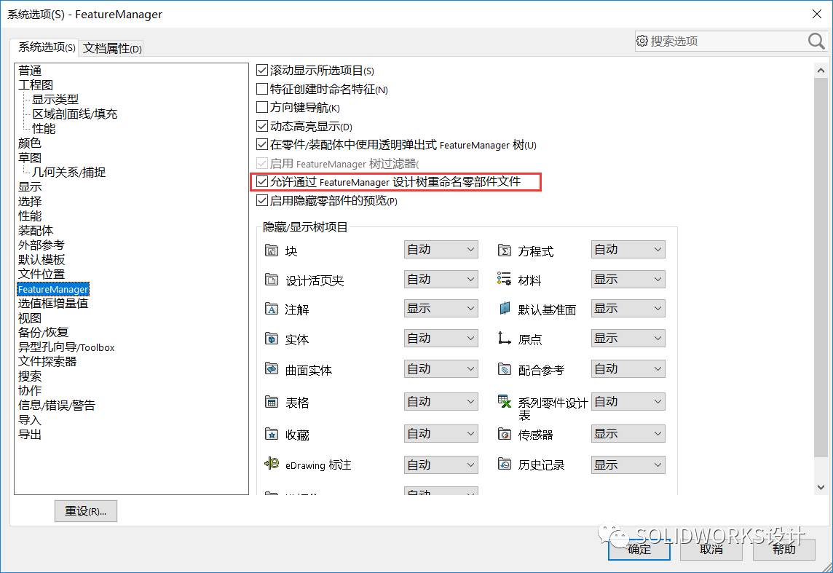Open the eDrawing 标注 visibility dropdown
The width and height of the screenshot is (833, 573).
[441, 465]
